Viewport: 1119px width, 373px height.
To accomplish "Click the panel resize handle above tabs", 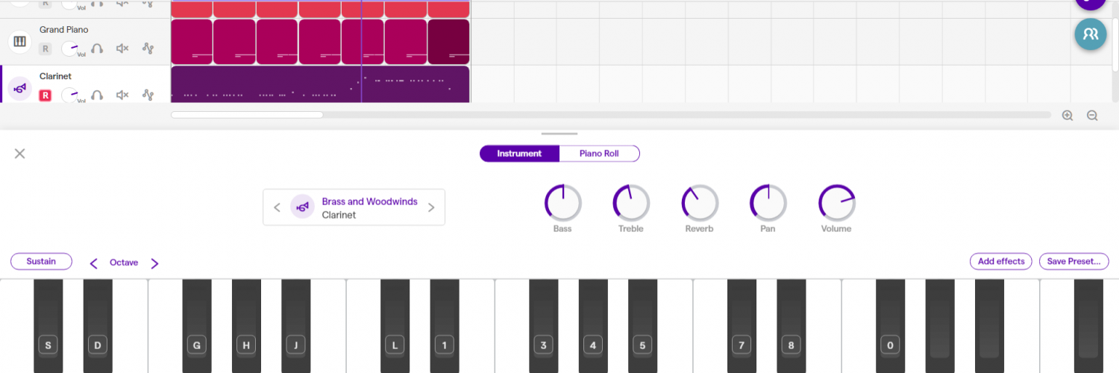I will tap(559, 134).
